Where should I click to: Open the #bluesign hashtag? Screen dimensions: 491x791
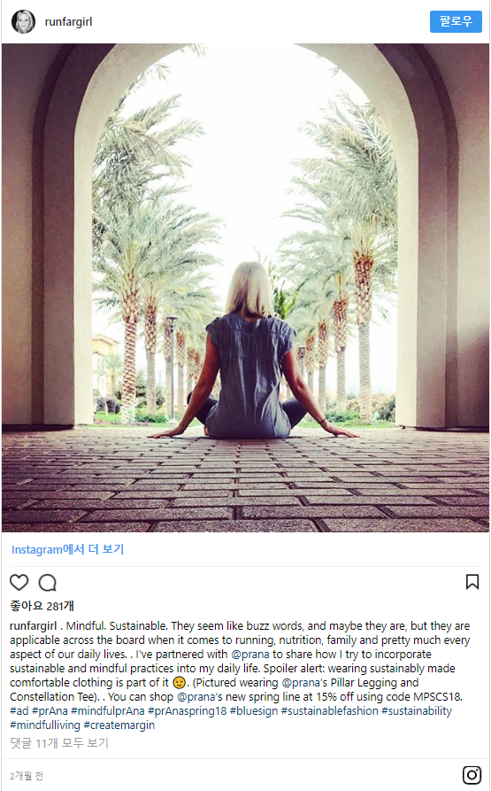coord(254,710)
